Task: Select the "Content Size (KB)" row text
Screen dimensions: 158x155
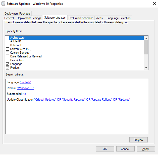Action: tap(21, 49)
